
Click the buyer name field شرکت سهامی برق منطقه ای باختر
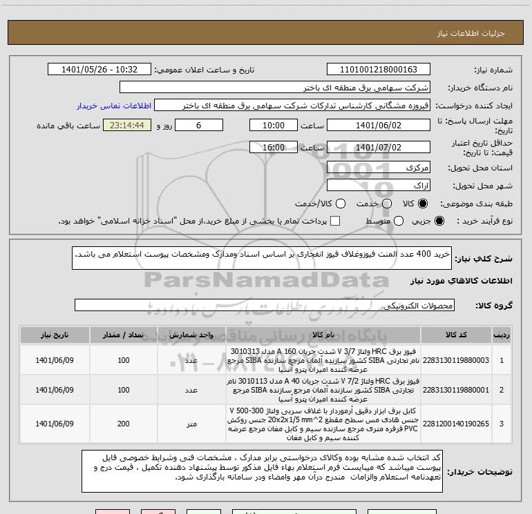275,88
